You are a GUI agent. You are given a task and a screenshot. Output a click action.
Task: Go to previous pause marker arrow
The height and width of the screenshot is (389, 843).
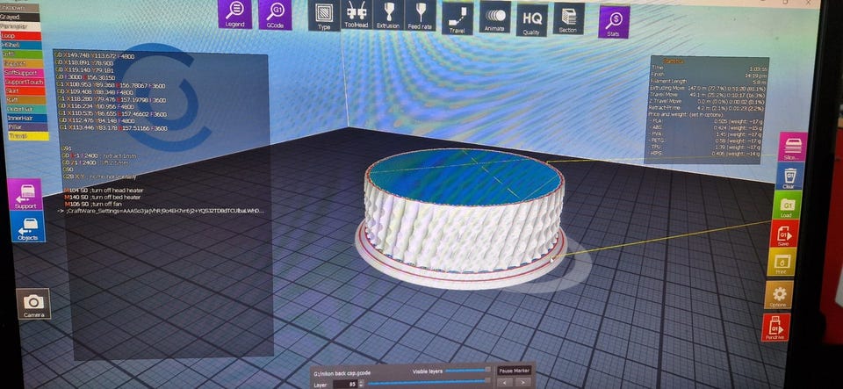tap(506, 383)
